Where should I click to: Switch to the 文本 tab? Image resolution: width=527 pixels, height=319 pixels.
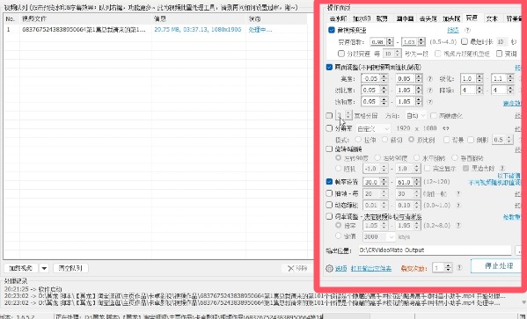tap(492, 18)
